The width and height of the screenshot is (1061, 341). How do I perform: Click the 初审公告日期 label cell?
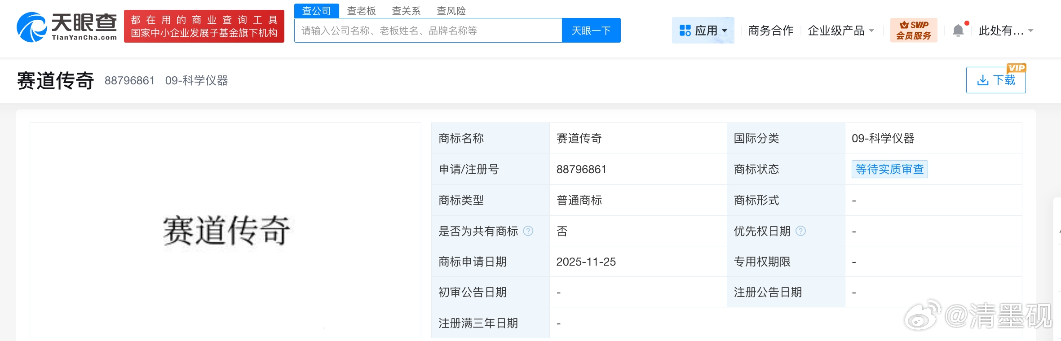(x=490, y=292)
